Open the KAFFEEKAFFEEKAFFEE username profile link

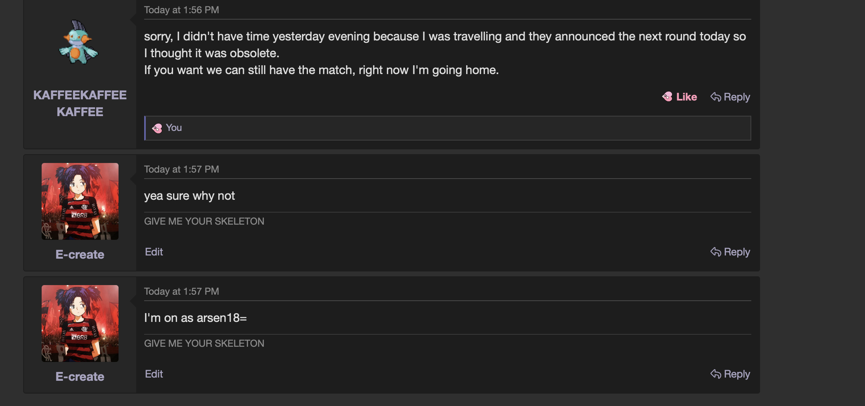(80, 103)
